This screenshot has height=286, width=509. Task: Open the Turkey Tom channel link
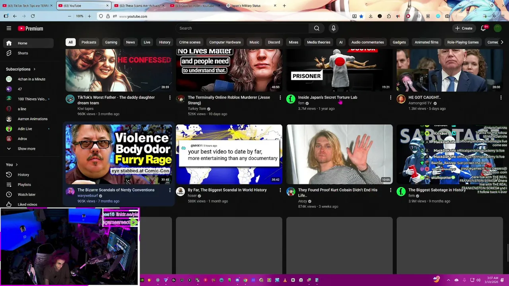pyautogui.click(x=197, y=108)
